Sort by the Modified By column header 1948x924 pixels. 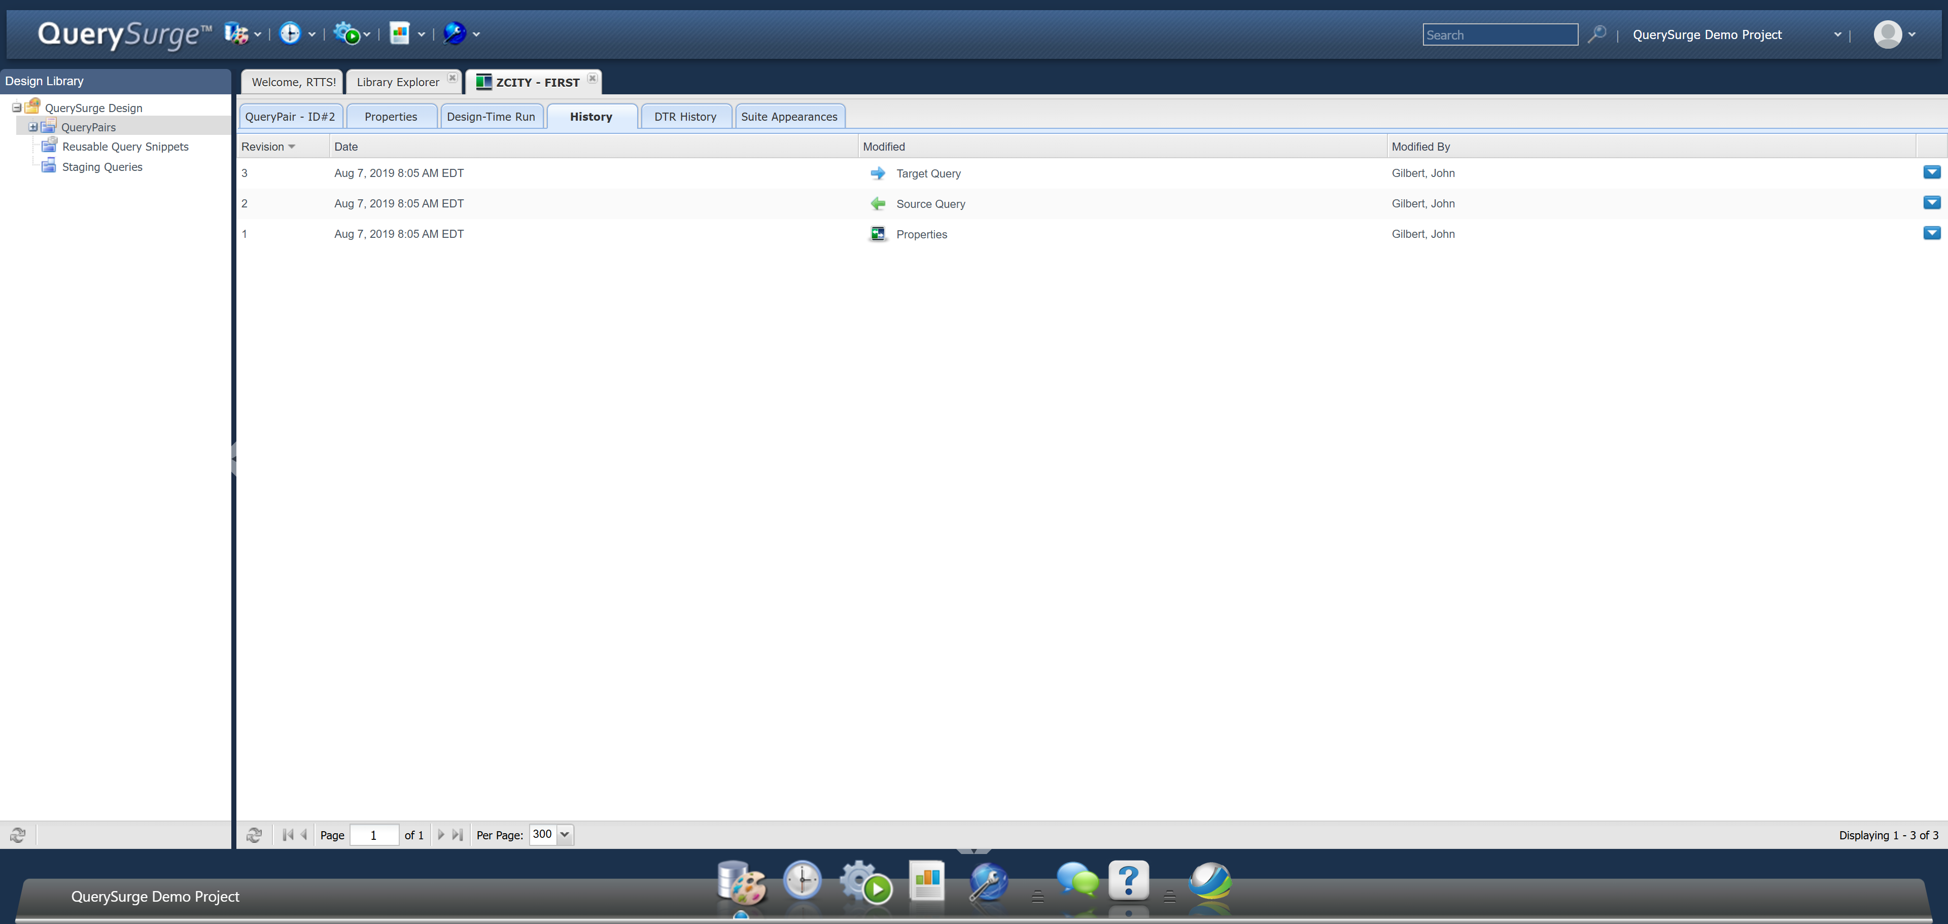(1652, 147)
